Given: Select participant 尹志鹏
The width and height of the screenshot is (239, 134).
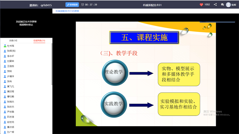Looking at the screenshot, I should tap(11, 112).
